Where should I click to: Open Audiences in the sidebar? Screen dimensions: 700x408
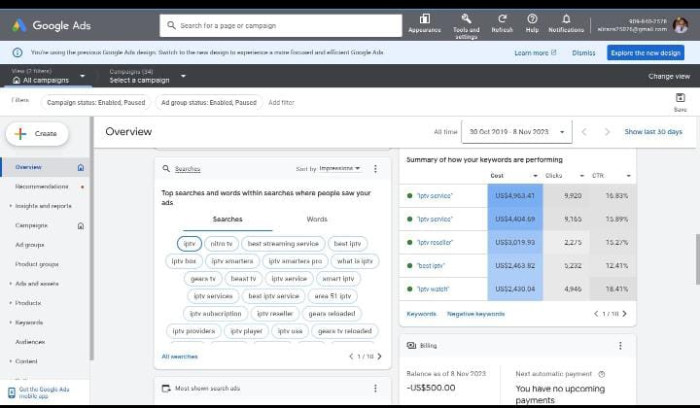tap(30, 342)
